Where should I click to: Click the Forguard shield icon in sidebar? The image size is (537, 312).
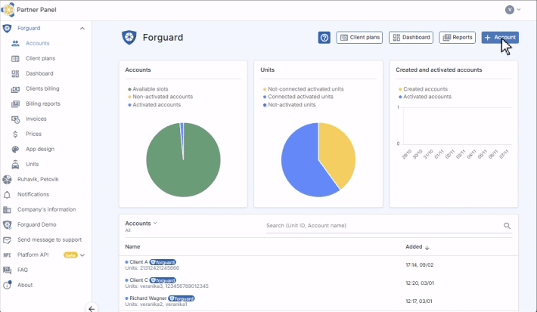[7, 29]
